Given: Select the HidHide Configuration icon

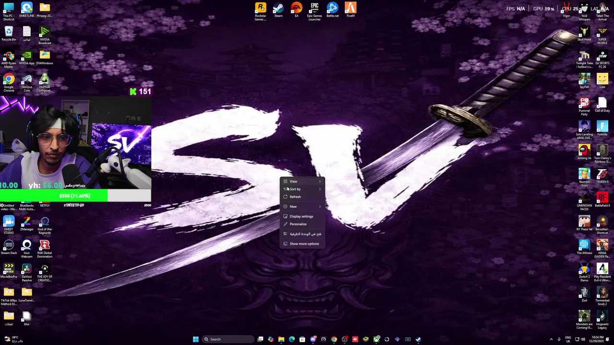Looking at the screenshot, I should coord(45,83).
